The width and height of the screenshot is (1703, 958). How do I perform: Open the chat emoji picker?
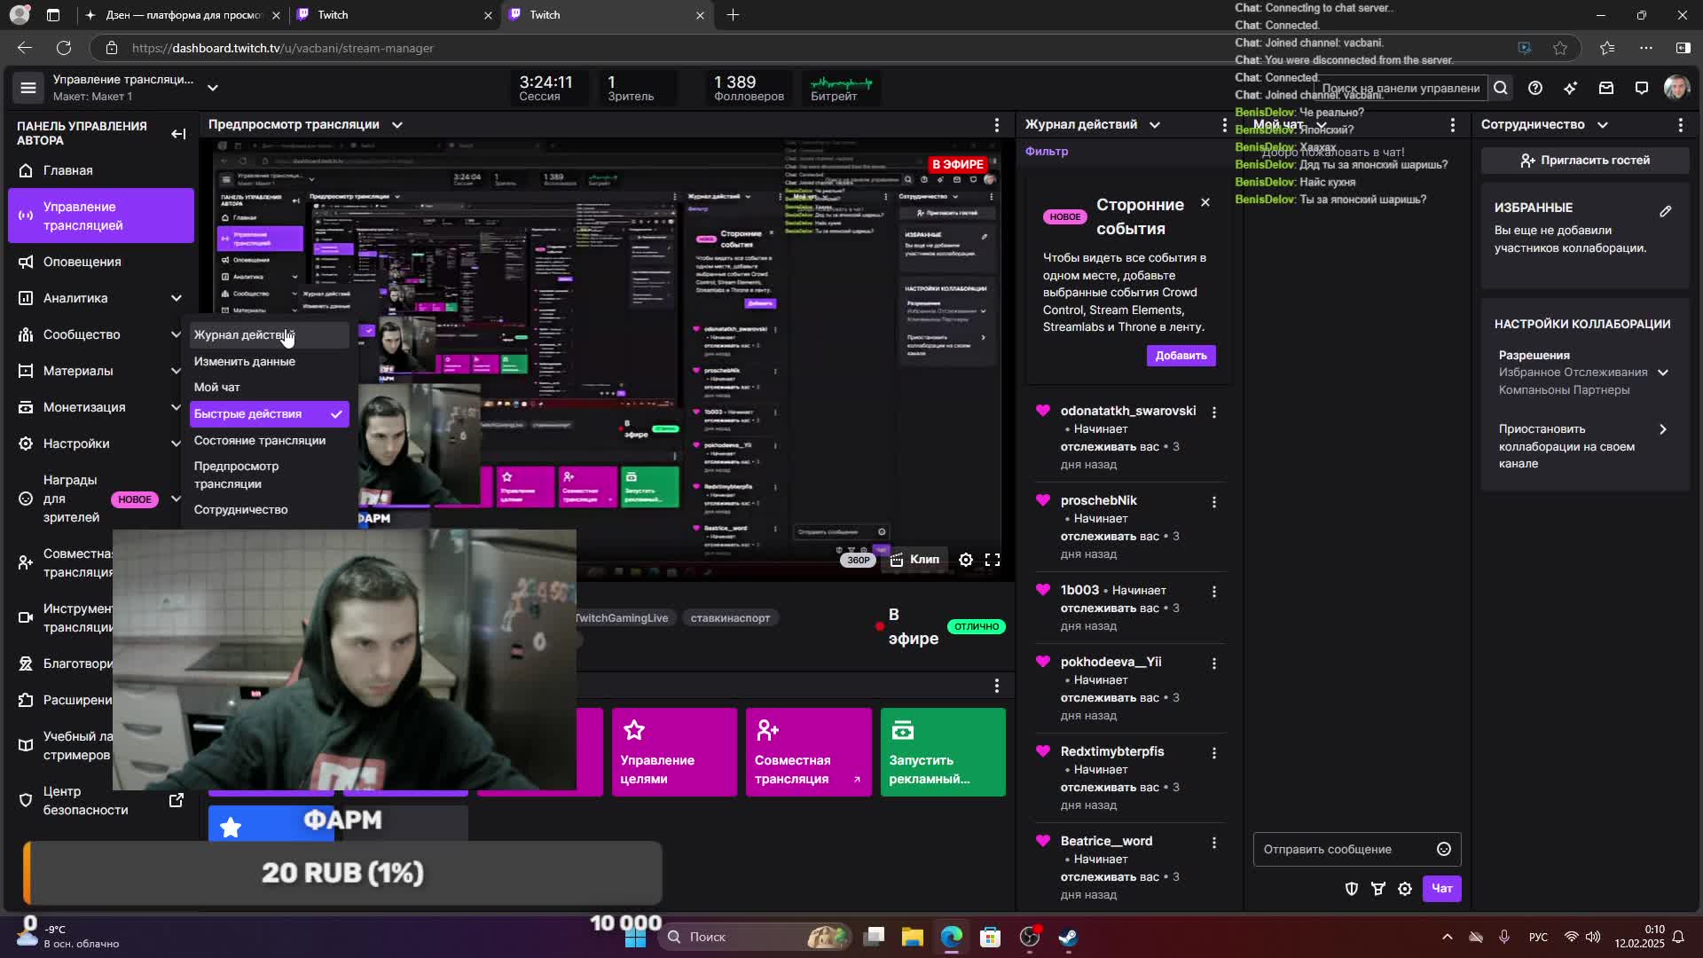1444,850
